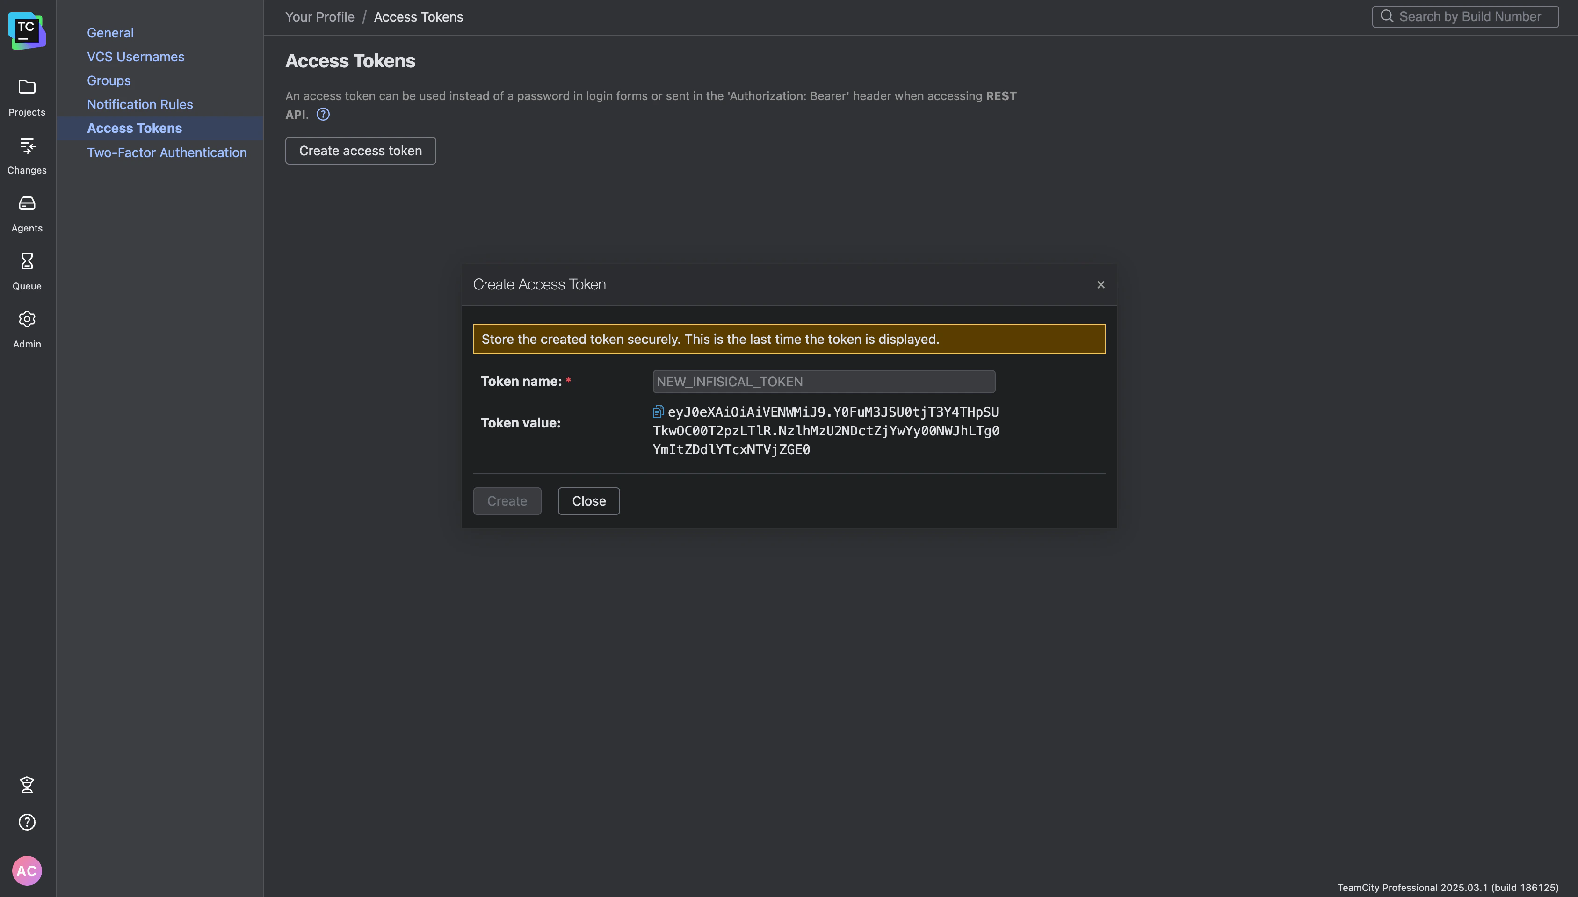Click the disabled Create button in dialog
The height and width of the screenshot is (897, 1578).
tap(507, 501)
